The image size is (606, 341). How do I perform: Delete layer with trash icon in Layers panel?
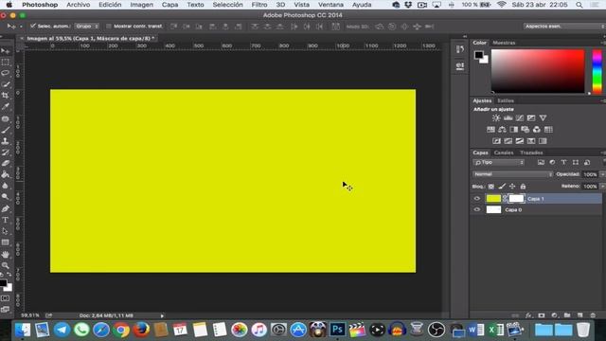click(593, 315)
